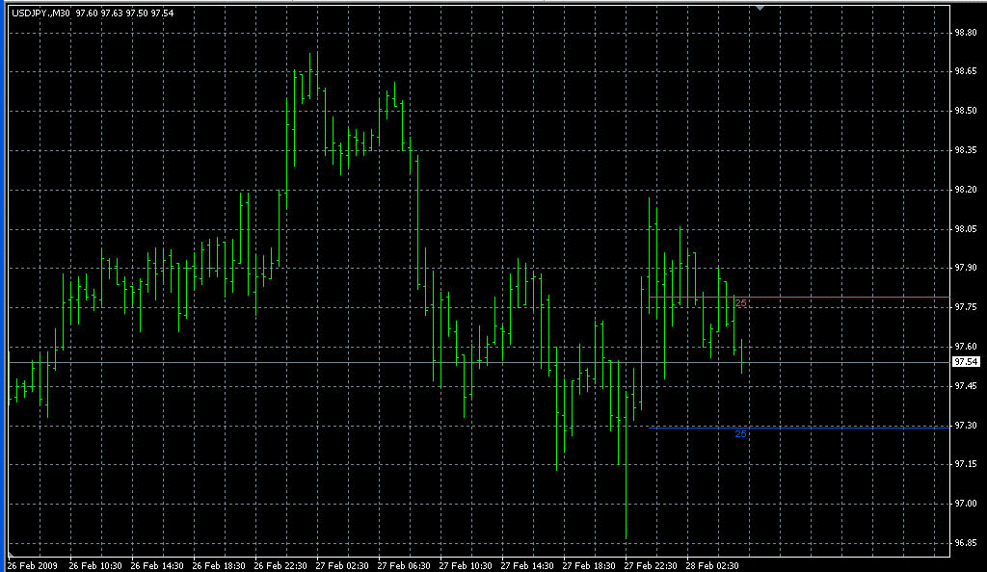The image size is (987, 572).
Task: Click the 98.65 price axis label
Action: [966, 71]
